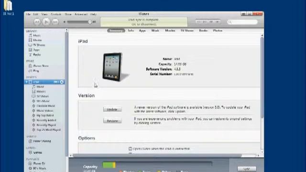306x172 pixels.
Task: Click the Restore button
Action: click(x=112, y=121)
